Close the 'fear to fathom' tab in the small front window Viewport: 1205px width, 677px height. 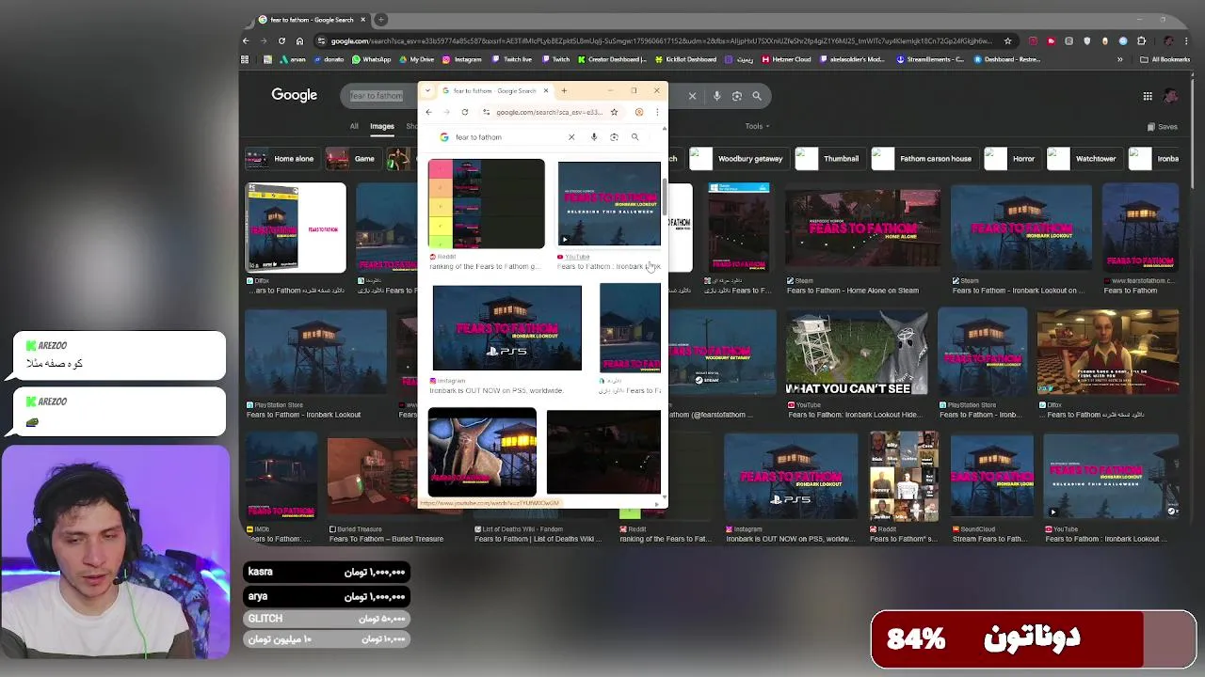pos(546,91)
